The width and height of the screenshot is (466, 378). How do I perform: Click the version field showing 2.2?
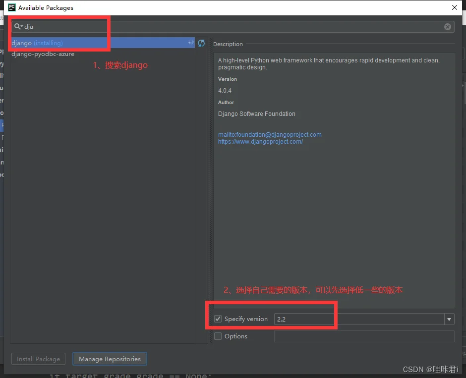tap(359, 319)
